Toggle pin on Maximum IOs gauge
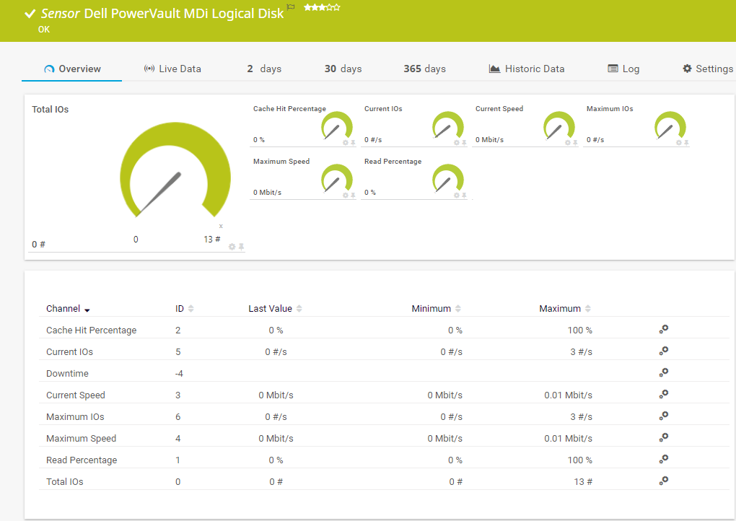This screenshot has width=736, height=521. tap(686, 143)
